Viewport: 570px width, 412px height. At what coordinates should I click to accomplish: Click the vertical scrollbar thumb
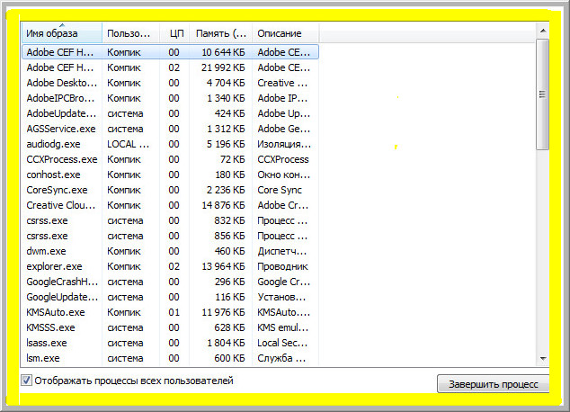click(543, 94)
